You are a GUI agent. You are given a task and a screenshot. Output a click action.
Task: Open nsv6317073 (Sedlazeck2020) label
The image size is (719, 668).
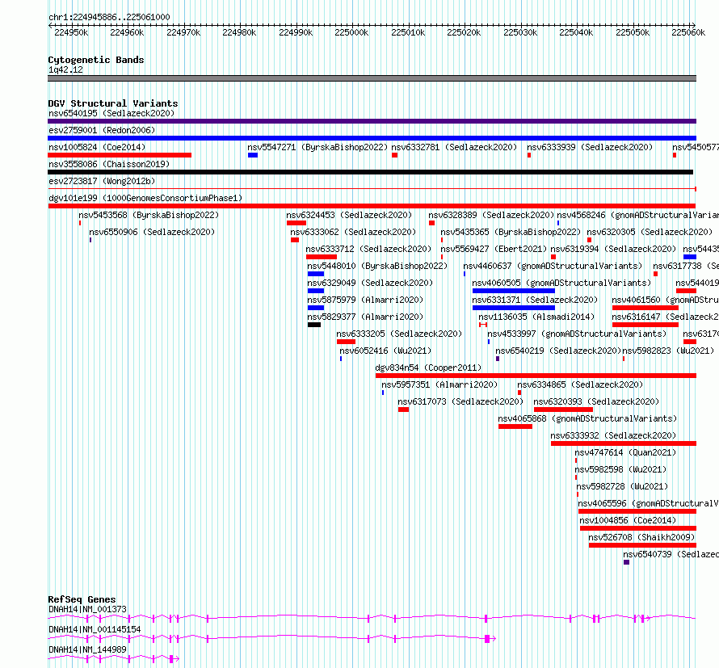[460, 401]
